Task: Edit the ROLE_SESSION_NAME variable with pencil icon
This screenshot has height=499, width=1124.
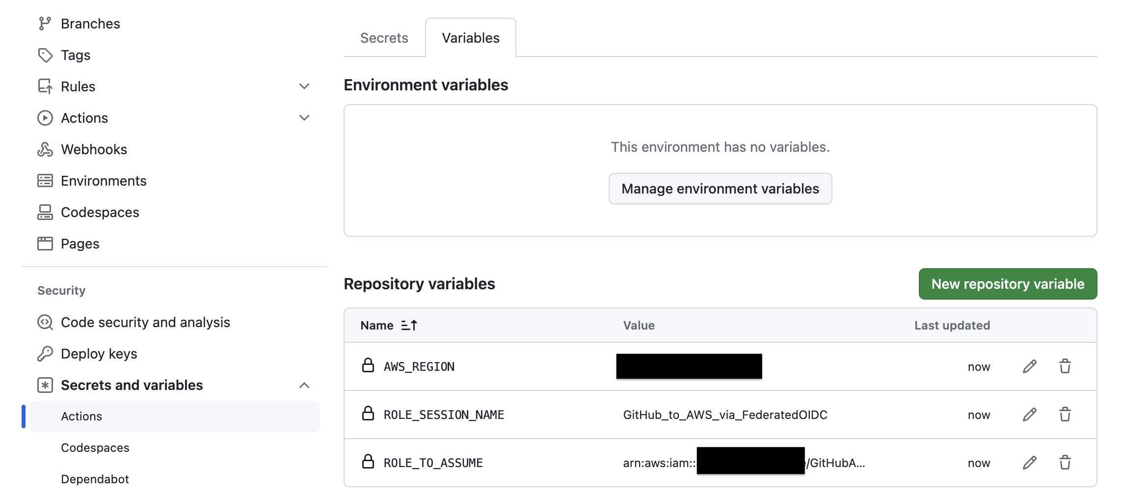Action: coord(1029,415)
